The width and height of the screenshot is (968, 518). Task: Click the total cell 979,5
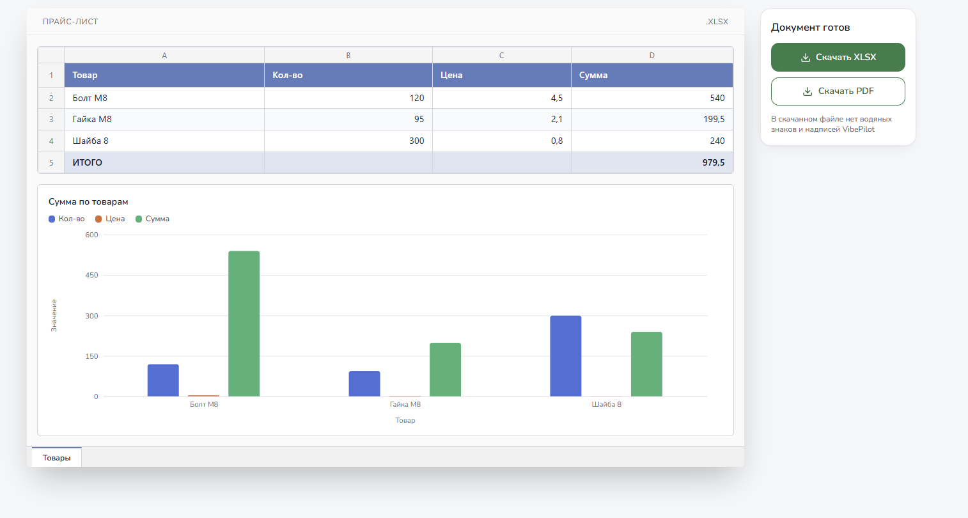tap(652, 162)
